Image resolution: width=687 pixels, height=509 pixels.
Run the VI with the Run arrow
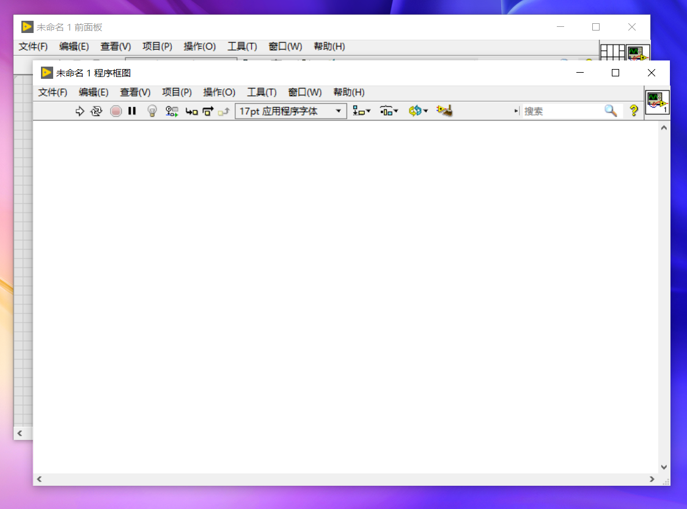click(x=80, y=111)
